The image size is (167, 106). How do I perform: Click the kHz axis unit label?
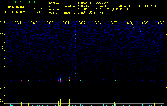click(2, 21)
